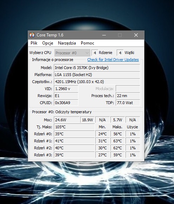Minimize the Core Temp window

[x=104, y=35]
